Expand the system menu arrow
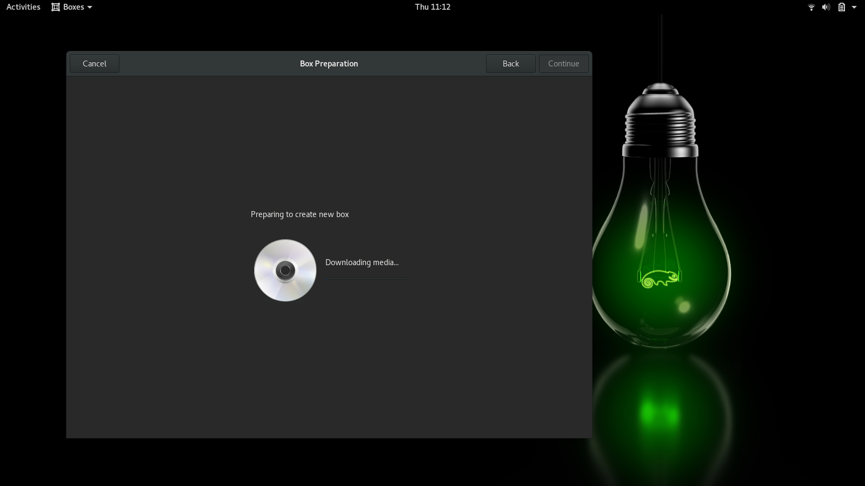The height and width of the screenshot is (486, 865). [x=854, y=8]
